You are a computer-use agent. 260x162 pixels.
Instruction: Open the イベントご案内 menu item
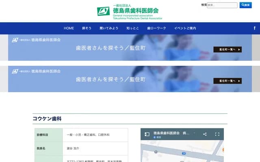tap(185, 28)
